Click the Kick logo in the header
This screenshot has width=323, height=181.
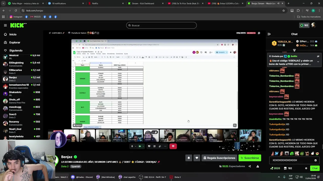click(18, 25)
